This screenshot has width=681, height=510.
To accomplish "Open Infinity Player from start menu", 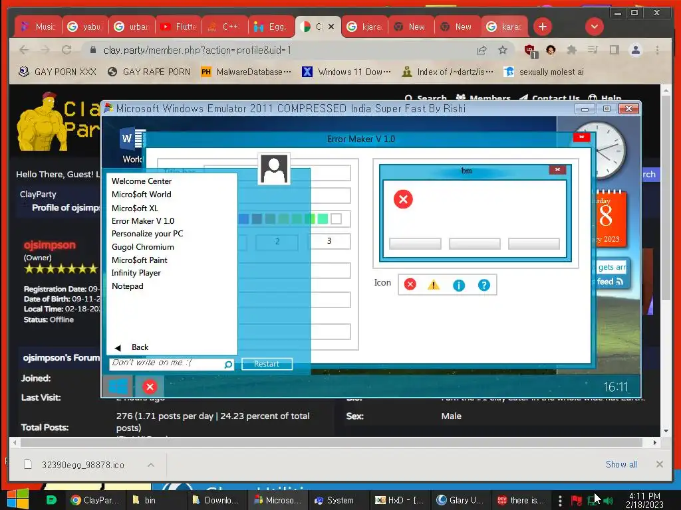I will click(x=136, y=273).
